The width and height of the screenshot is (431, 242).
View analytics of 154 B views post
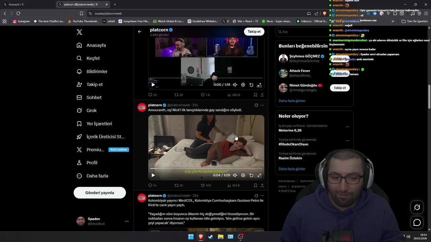pos(234,185)
